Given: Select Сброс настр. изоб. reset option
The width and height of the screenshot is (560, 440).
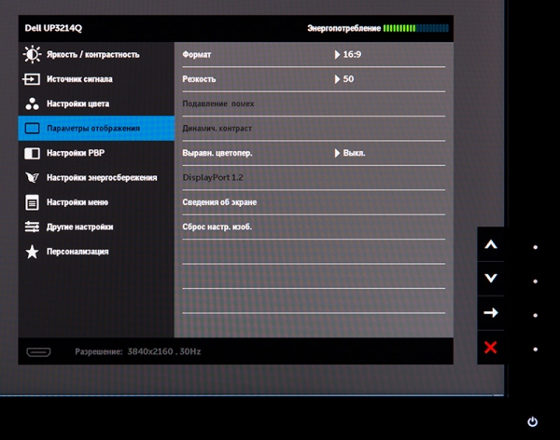Looking at the screenshot, I should [217, 227].
